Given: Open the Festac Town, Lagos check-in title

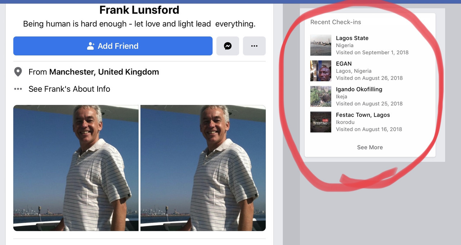Looking at the screenshot, I should pyautogui.click(x=363, y=115).
